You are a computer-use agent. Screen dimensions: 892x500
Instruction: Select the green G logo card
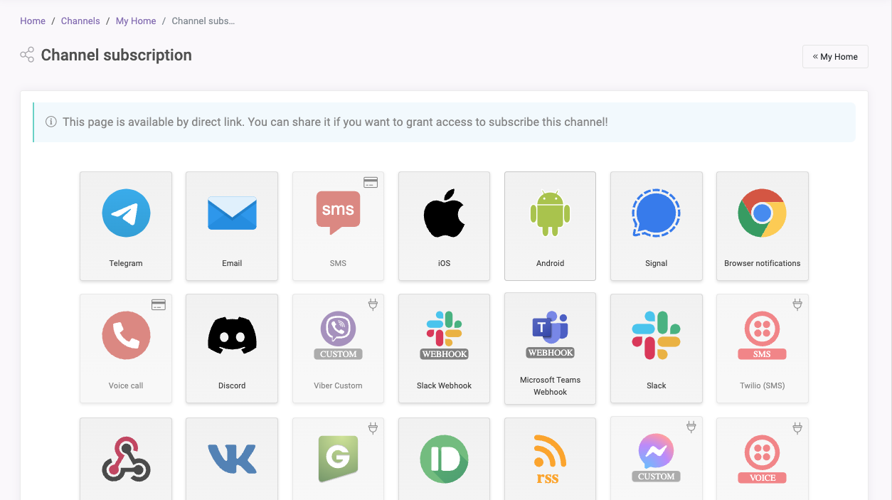(338, 459)
